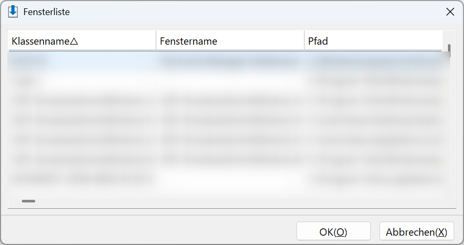Select the last visible row in the window list
This screenshot has height=245, width=464.
[x=225, y=179]
